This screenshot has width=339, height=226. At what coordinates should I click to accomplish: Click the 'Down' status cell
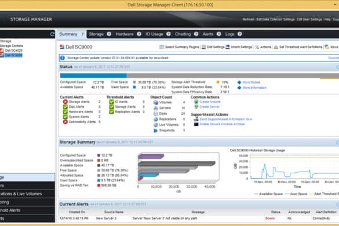(x=270, y=218)
